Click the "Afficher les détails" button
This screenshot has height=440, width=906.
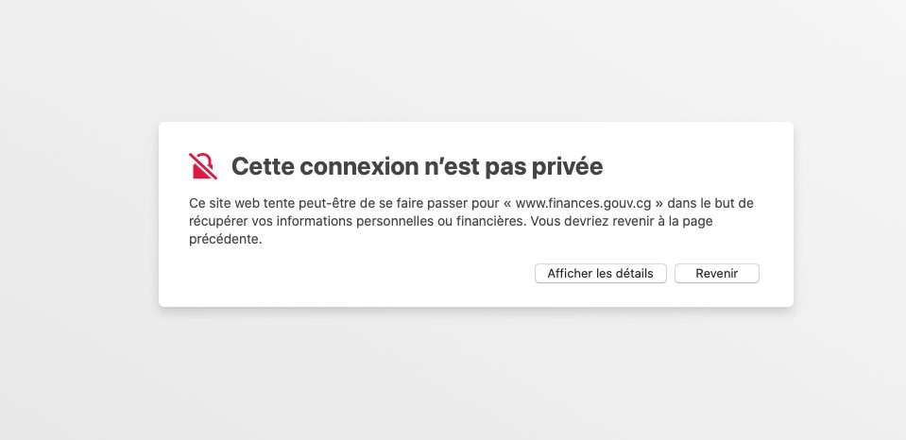pos(601,273)
